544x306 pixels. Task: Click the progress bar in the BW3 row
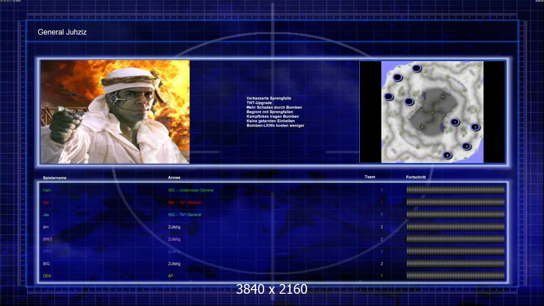click(456, 239)
